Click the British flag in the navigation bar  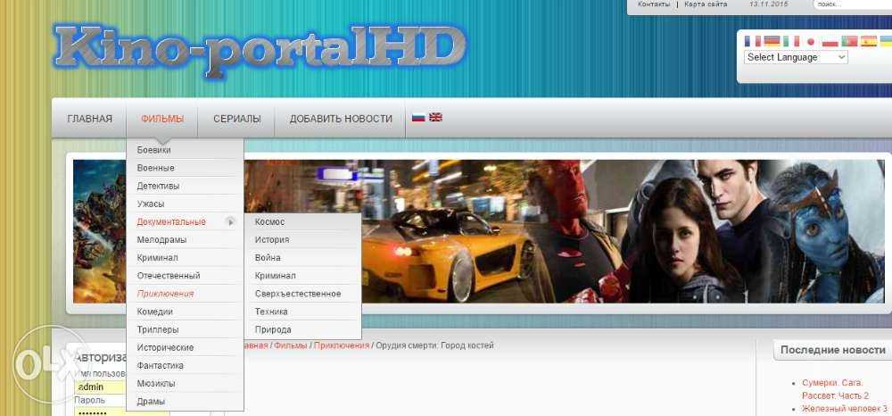point(436,117)
